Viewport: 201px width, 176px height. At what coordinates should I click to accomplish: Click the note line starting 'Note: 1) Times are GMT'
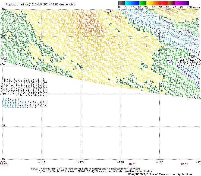86,169
